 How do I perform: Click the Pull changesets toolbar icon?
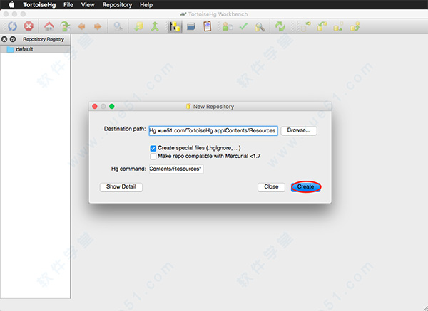322,26
